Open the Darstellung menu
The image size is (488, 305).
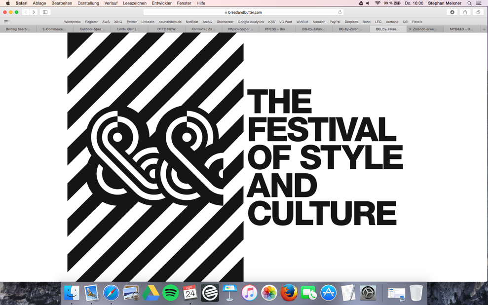point(88,3)
